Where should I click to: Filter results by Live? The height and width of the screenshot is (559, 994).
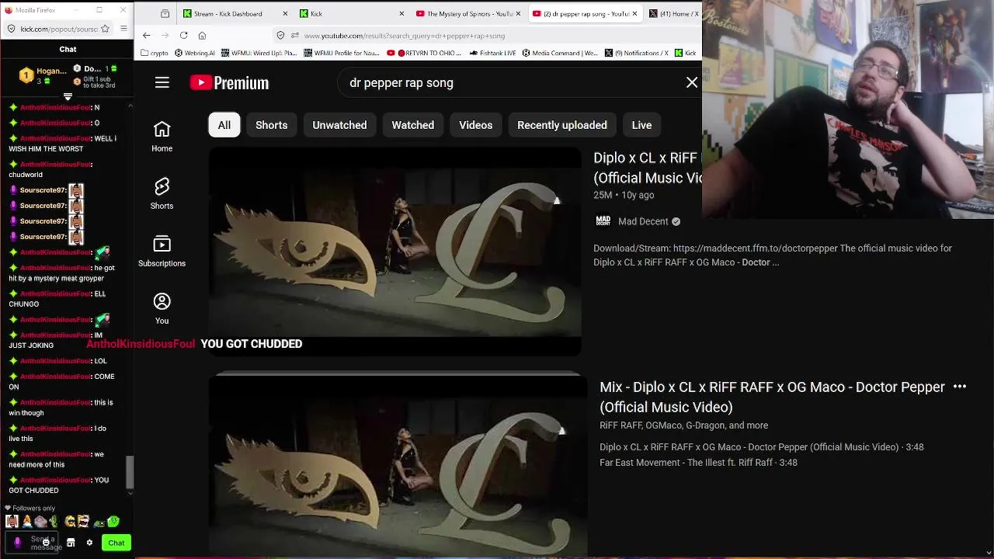[641, 125]
